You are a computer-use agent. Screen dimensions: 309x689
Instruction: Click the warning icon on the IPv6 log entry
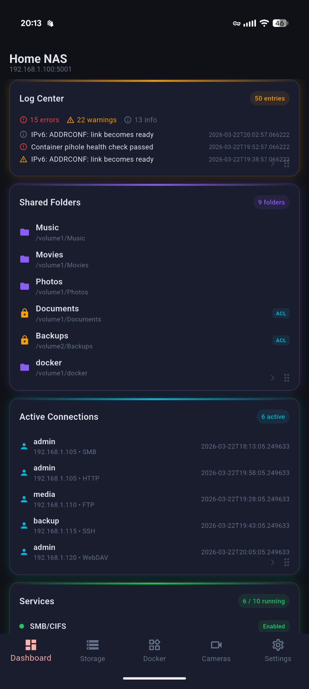pyautogui.click(x=23, y=159)
